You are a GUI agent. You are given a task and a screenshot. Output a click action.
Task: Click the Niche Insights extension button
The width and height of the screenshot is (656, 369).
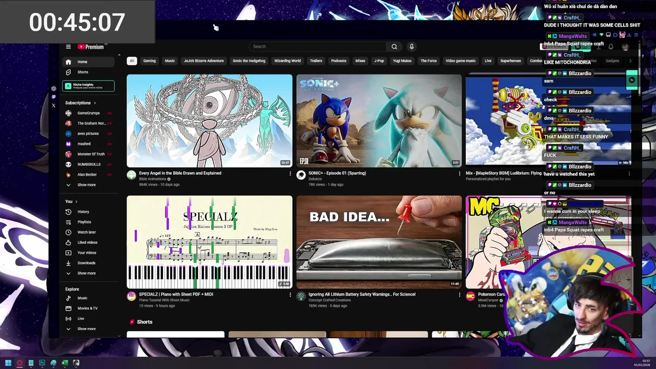[x=88, y=86]
